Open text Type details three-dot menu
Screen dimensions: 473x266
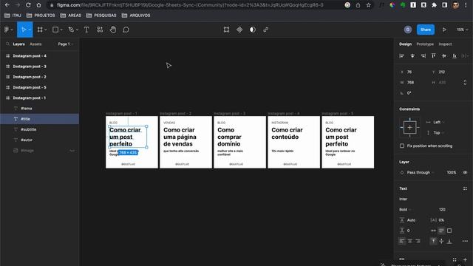tap(465, 241)
